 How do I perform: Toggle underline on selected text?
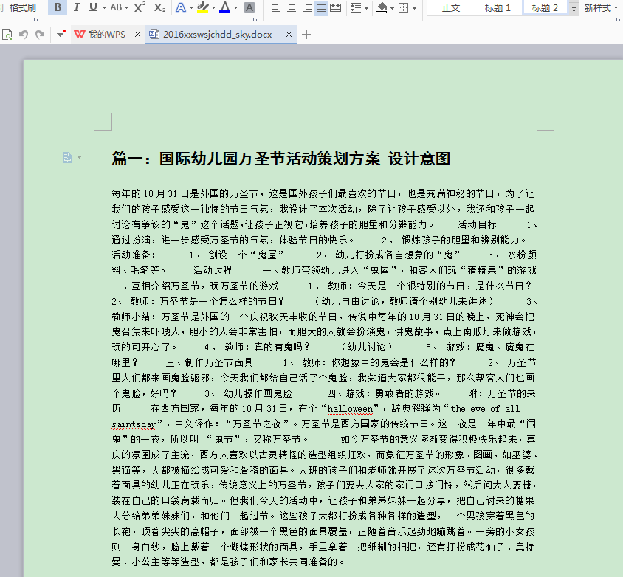tap(93, 8)
